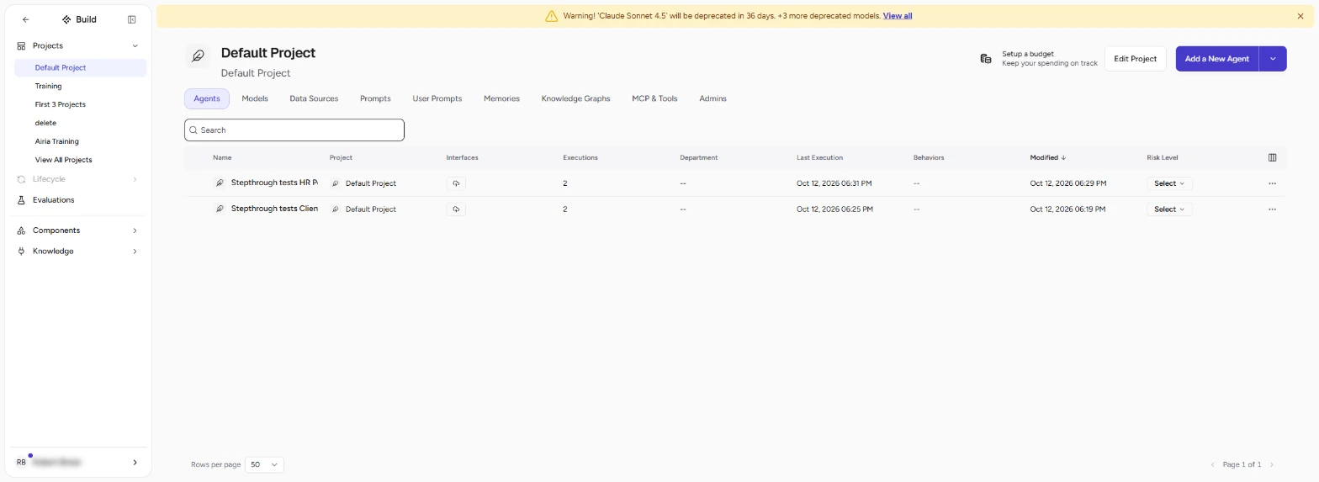
Task: Switch to the Memories tab
Action: [501, 98]
